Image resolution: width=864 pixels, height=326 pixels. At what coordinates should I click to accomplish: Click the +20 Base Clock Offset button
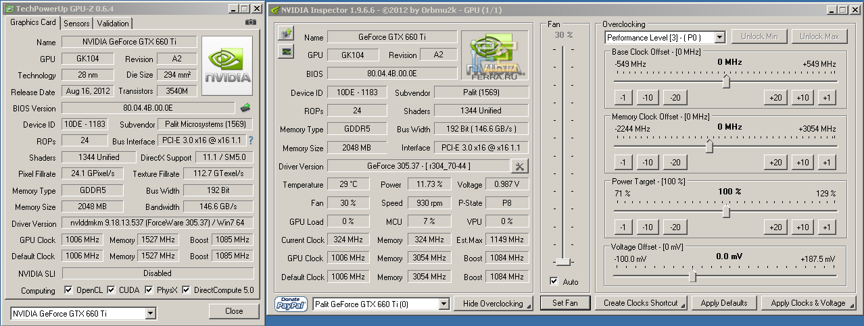pyautogui.click(x=775, y=98)
